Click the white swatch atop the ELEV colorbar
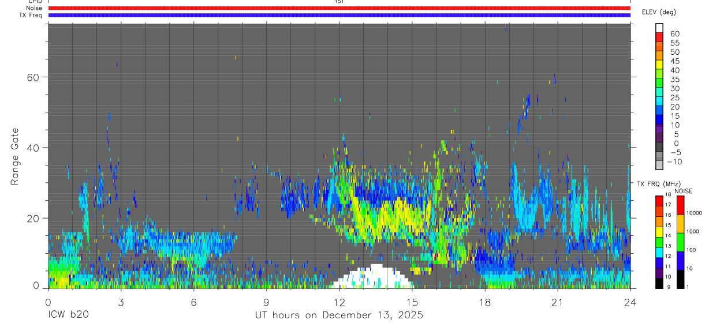 [659, 28]
